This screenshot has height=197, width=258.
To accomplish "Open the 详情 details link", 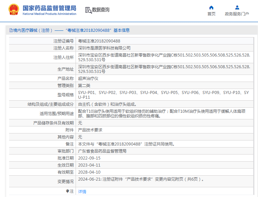I will 82,191.
